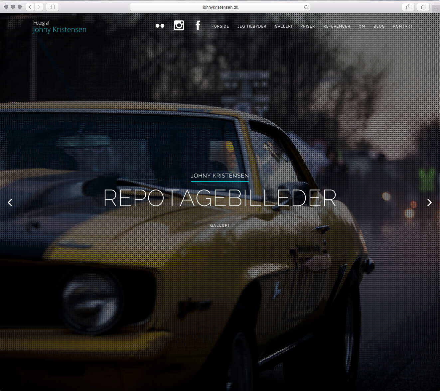Reload the page in address bar

(x=306, y=7)
